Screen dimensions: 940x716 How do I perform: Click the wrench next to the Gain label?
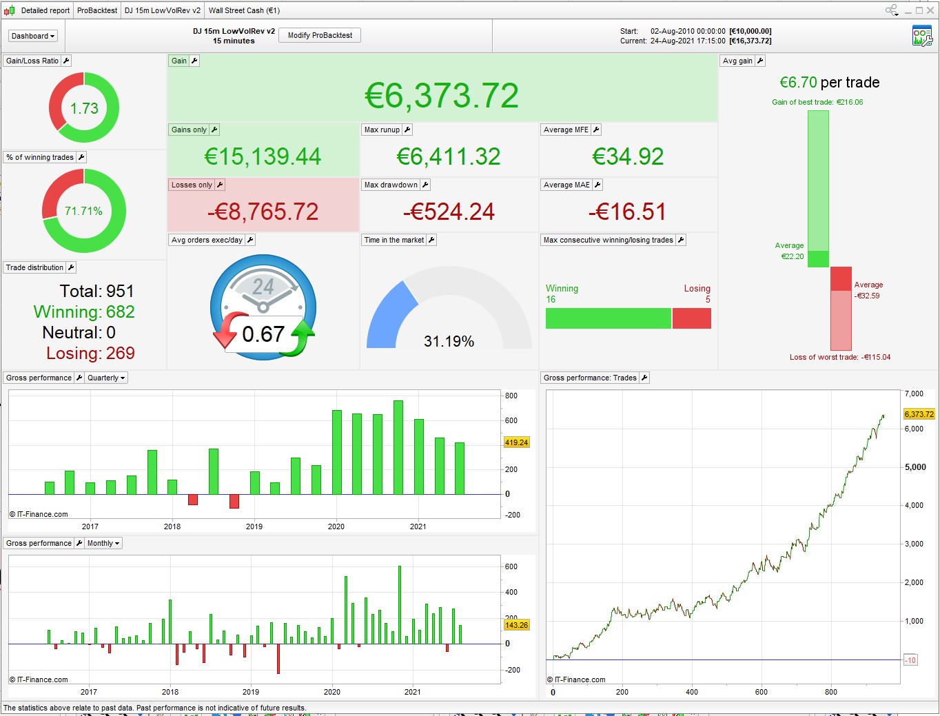(x=194, y=61)
